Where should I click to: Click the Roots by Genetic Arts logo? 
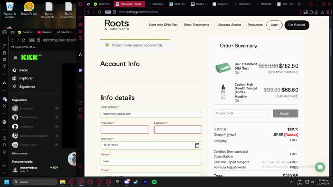[117, 24]
